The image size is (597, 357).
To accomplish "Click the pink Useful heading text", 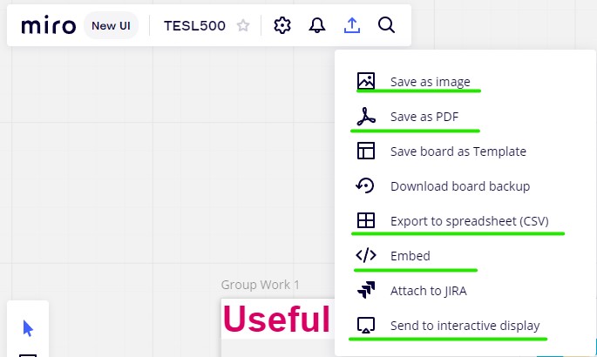I will (276, 320).
